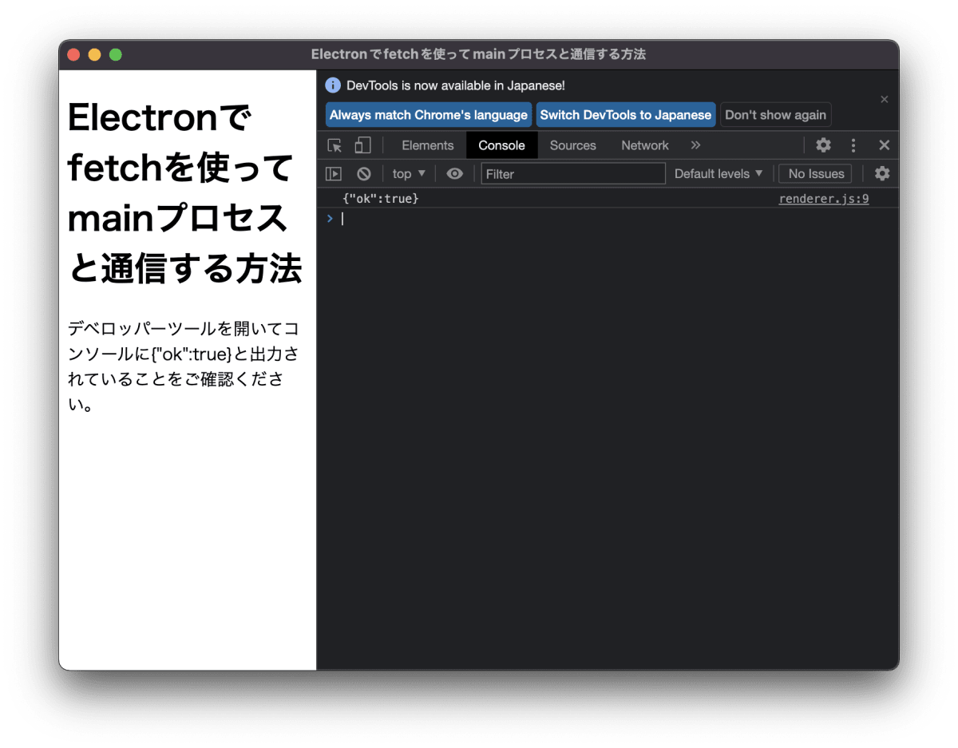Open console settings gear icon
Screen dimensions: 958x748
point(882,173)
